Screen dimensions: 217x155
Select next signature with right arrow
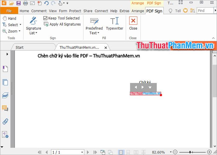(x=143, y=87)
